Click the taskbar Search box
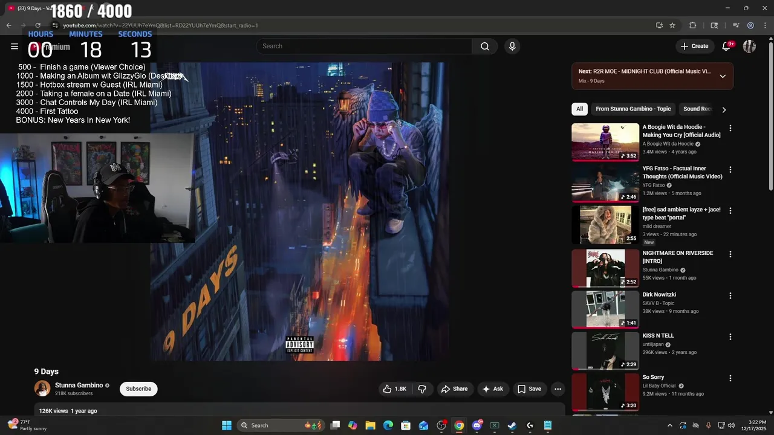This screenshot has height=435, width=774. [281, 425]
